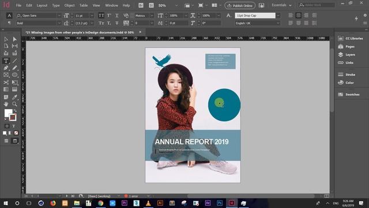
Task: Set paragraph alignment to Align Left
Action: [291, 16]
